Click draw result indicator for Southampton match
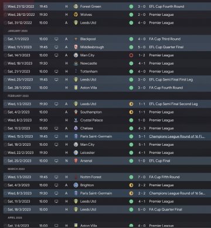Screen dimensions: 211x228 click(x=131, y=112)
